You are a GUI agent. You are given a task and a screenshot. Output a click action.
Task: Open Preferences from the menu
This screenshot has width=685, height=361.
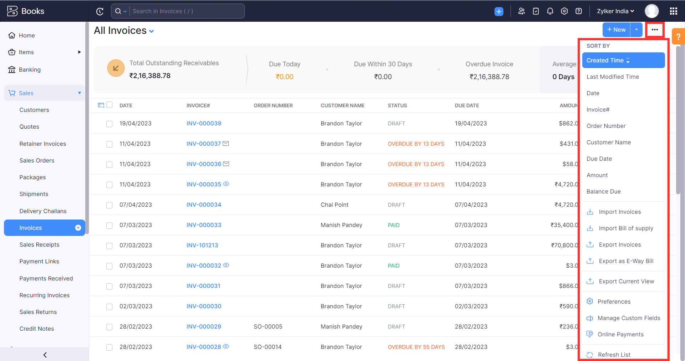[614, 301]
